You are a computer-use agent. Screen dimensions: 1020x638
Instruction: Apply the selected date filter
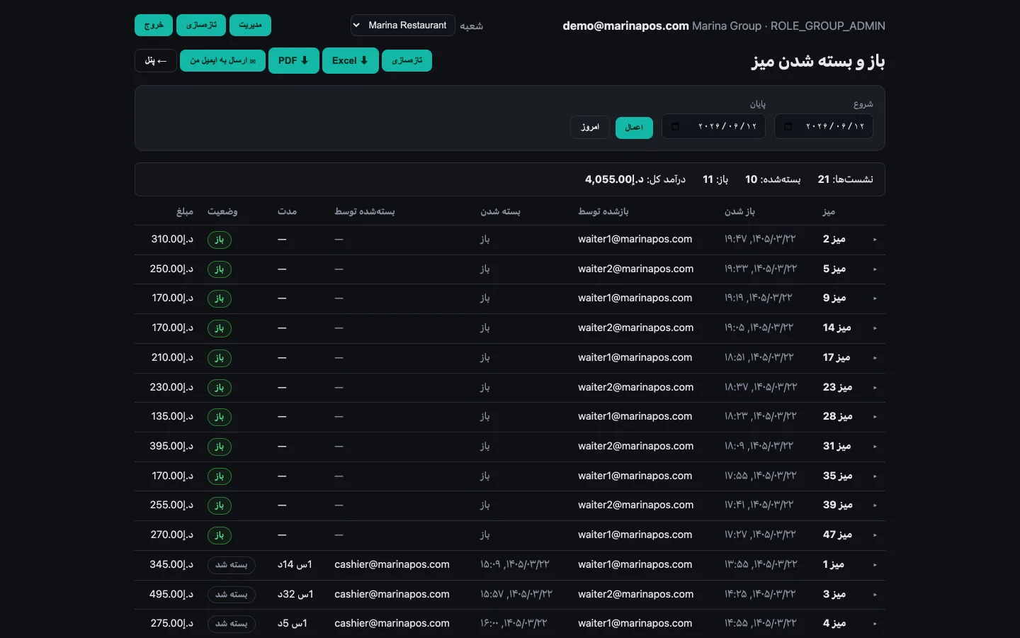pyautogui.click(x=634, y=128)
